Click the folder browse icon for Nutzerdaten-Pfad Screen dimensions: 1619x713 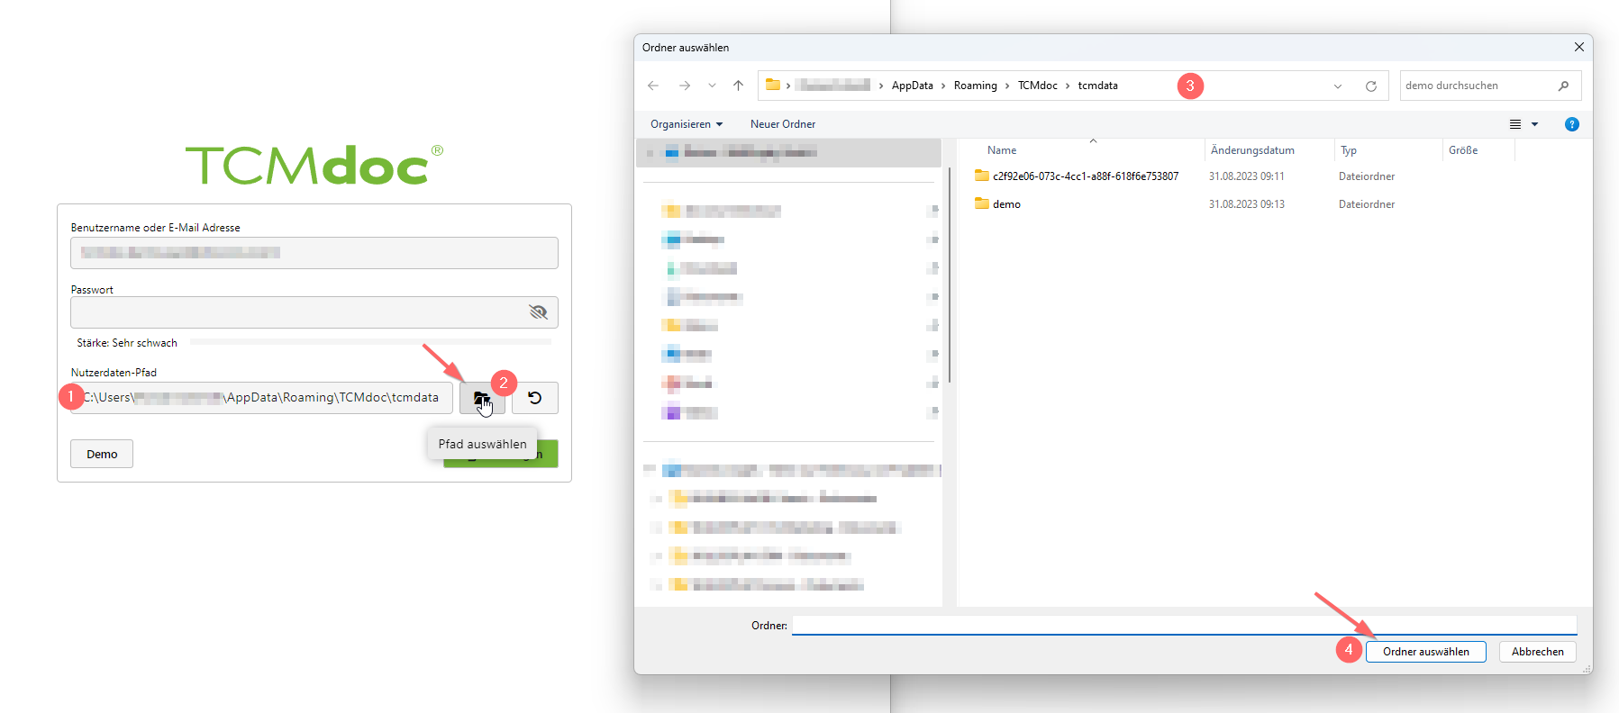(x=481, y=398)
